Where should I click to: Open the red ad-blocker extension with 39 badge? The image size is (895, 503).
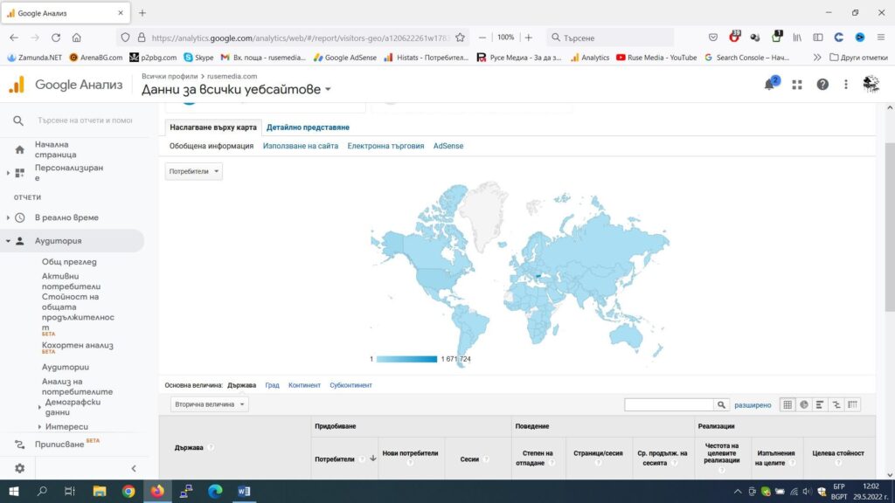[x=734, y=37]
